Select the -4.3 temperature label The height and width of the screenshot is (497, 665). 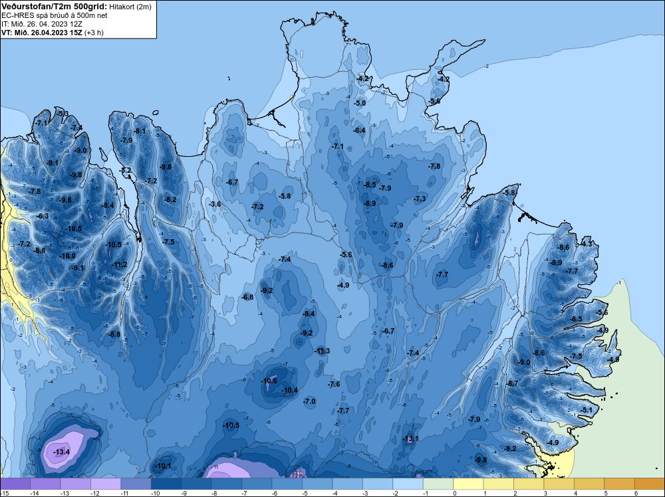pos(586,244)
